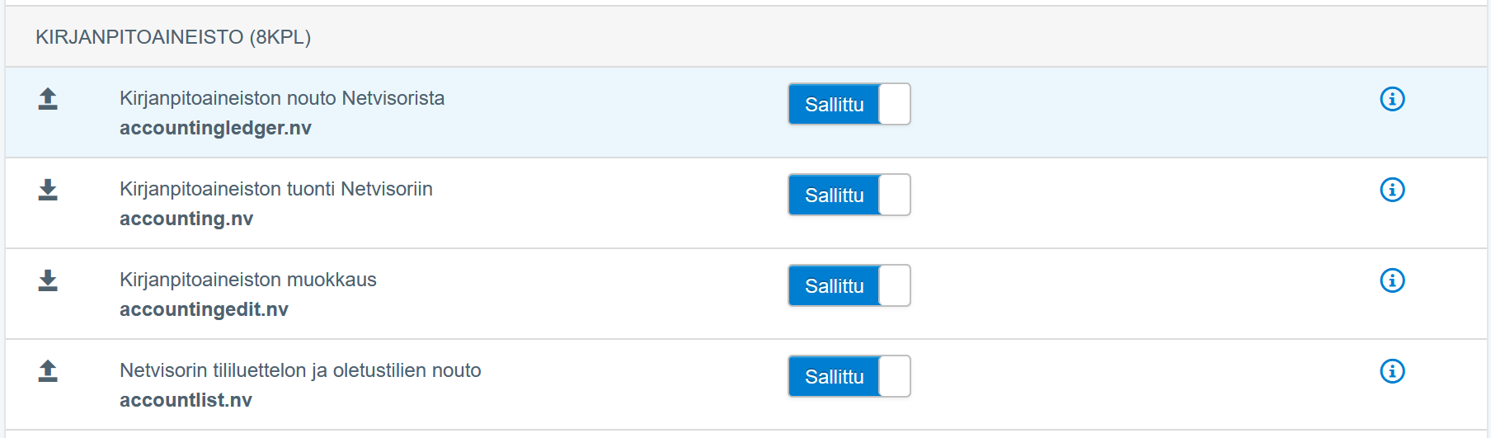The width and height of the screenshot is (1491, 438).
Task: Show info for Kirjanpitoaineiston tuonti Netvisoriin
Action: click(1392, 190)
